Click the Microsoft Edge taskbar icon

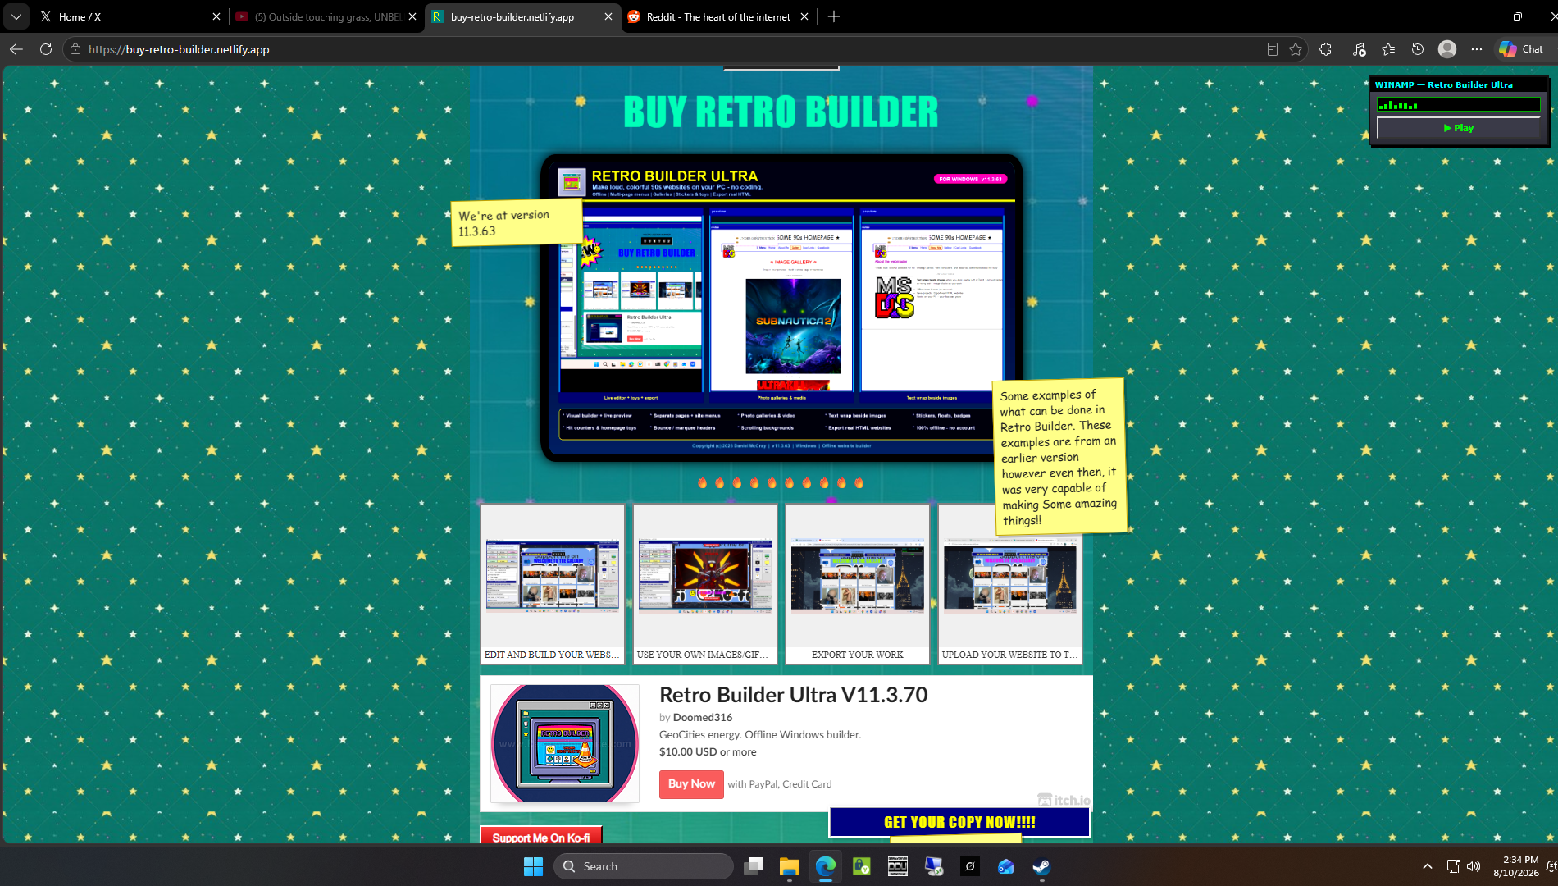[826, 866]
